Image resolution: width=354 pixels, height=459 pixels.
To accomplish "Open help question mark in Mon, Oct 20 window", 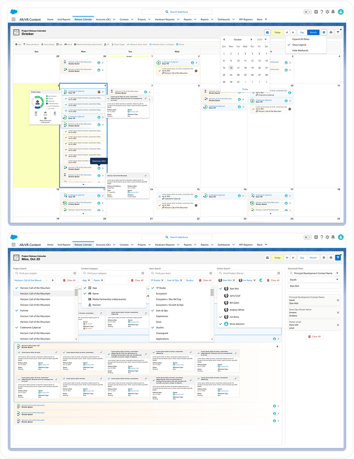I will tap(321, 237).
